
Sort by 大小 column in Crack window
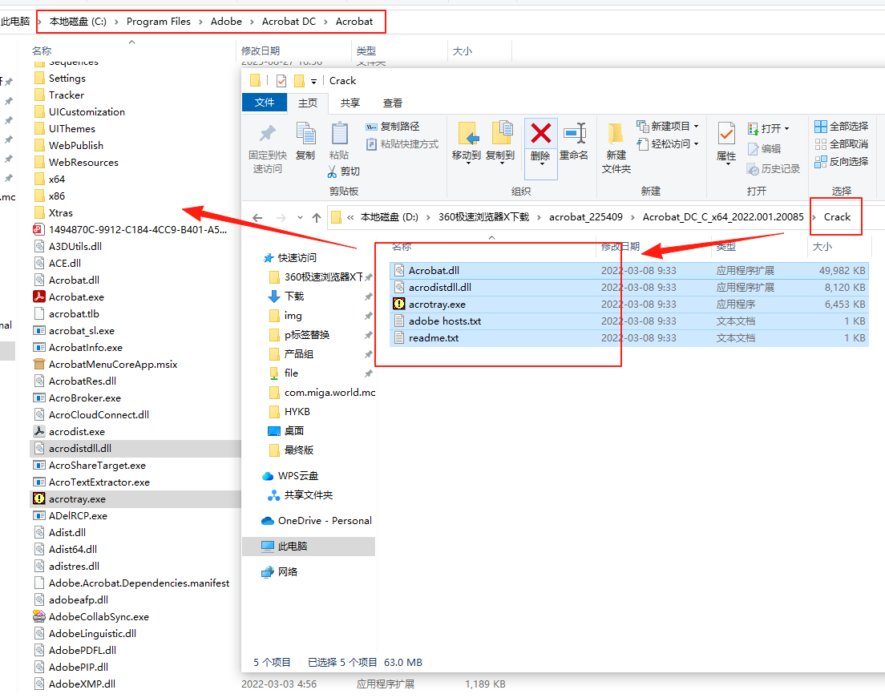[x=822, y=247]
